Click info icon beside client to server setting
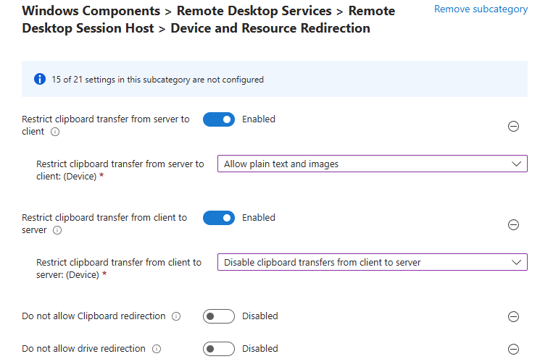This screenshot has height=359, width=540. tap(57, 230)
